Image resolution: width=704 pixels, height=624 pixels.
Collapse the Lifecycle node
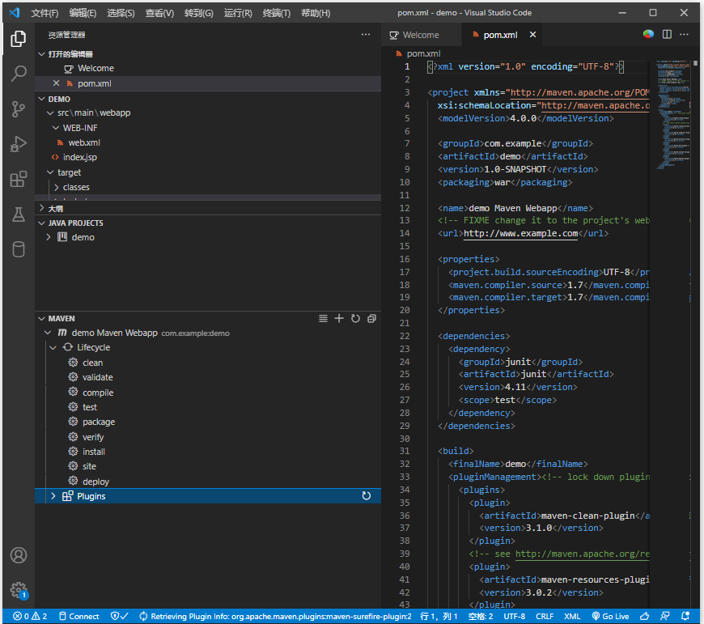point(53,347)
